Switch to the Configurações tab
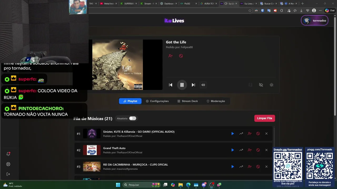The image size is (337, 189). pos(157,101)
